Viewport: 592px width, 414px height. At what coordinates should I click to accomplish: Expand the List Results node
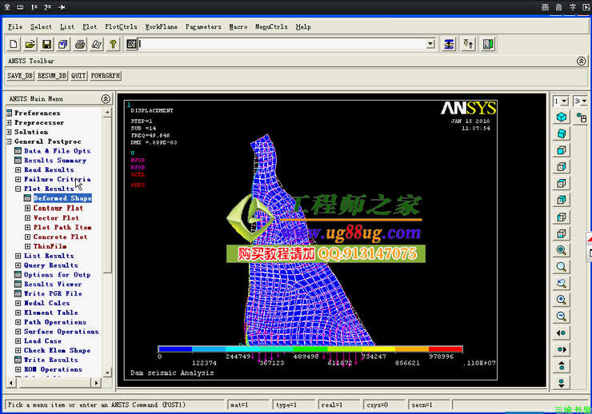pos(18,256)
